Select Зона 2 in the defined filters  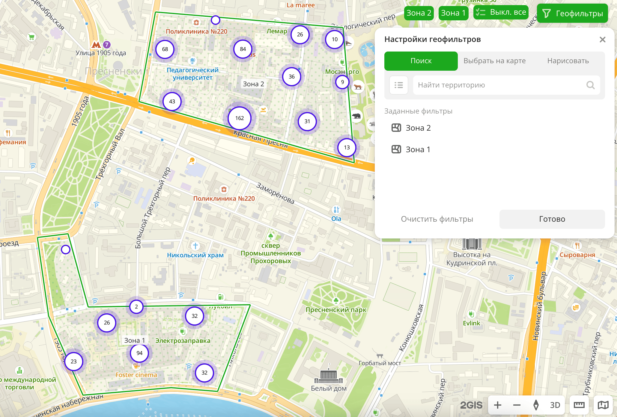[x=418, y=128]
